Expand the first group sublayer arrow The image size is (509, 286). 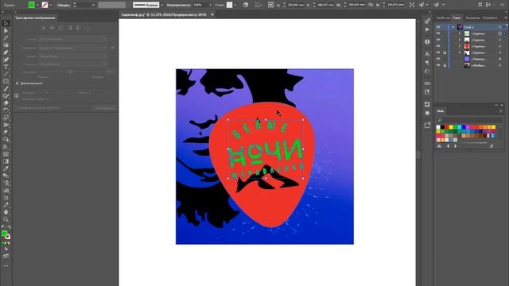click(460, 33)
